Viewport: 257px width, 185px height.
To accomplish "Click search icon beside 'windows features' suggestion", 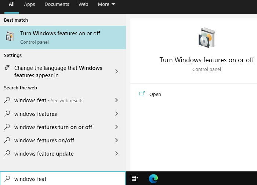I will (7, 113).
